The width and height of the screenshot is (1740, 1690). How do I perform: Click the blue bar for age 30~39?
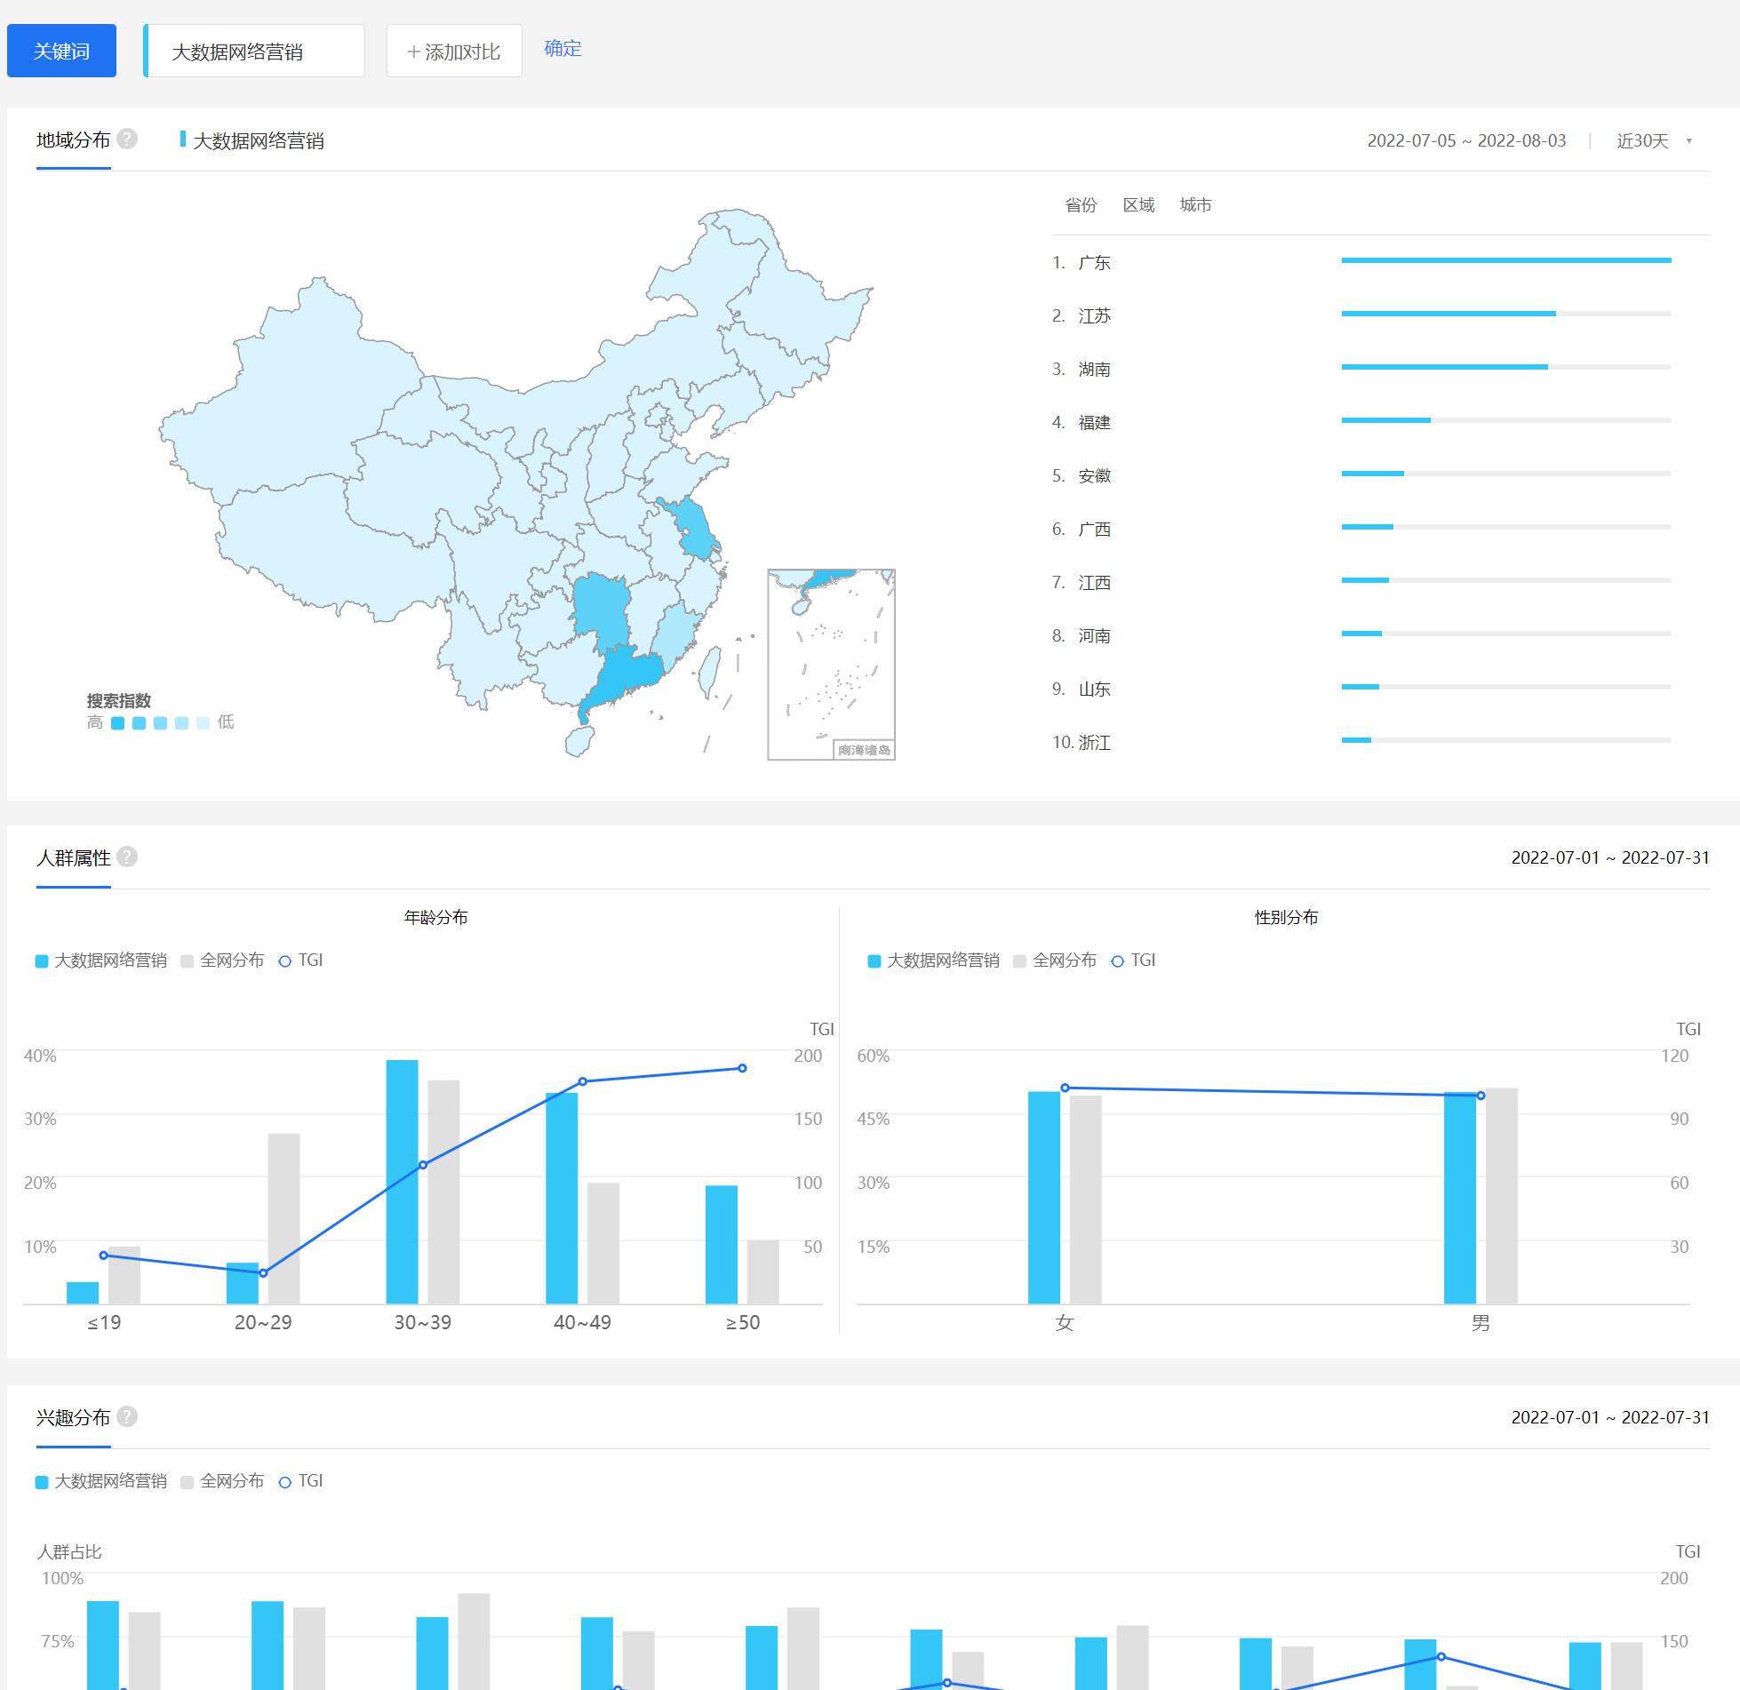(x=402, y=1182)
